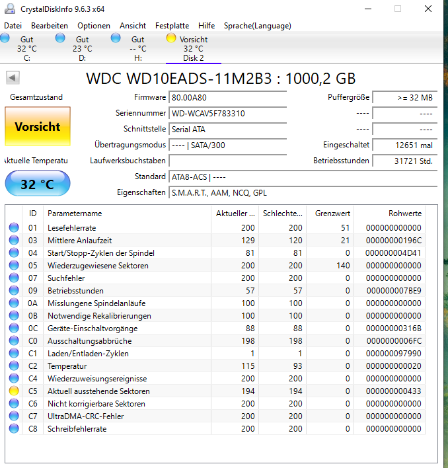
Task: Click raw value 000000097990
Action: click(x=393, y=354)
